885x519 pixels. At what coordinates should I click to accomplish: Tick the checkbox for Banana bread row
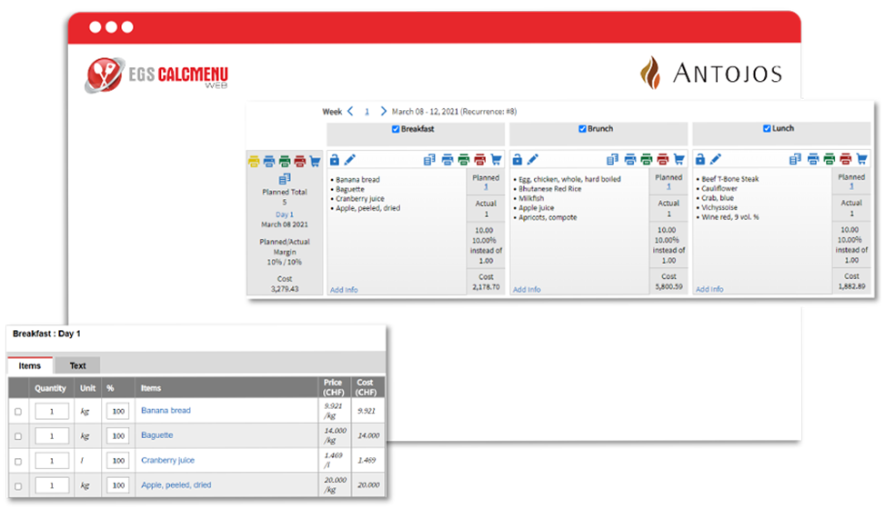pos(18,412)
